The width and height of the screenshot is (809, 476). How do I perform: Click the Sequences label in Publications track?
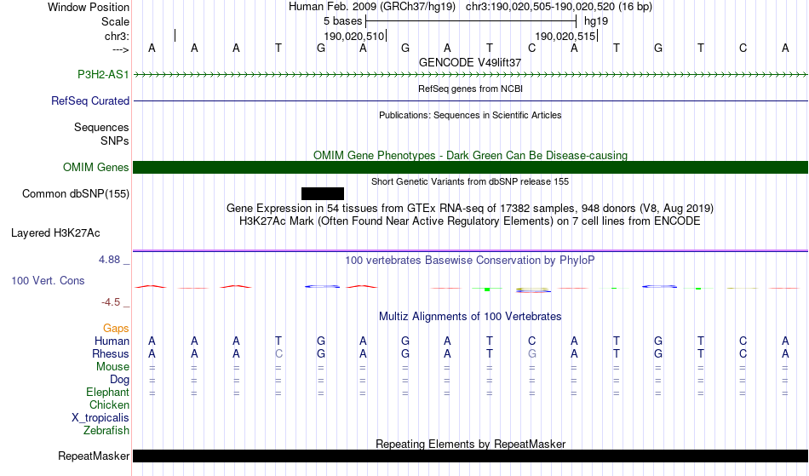pyautogui.click(x=101, y=128)
